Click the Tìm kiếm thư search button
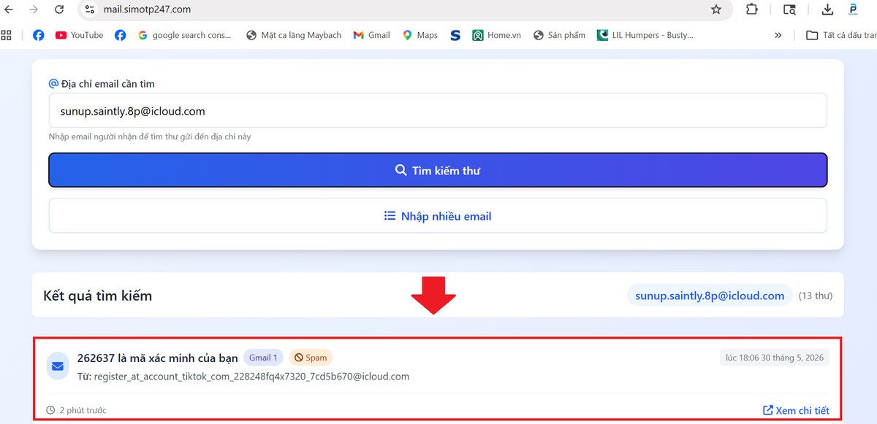 point(438,170)
